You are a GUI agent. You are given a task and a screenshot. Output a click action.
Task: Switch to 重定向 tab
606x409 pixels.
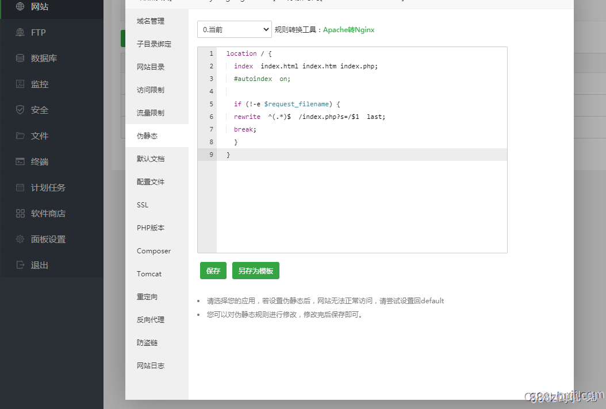(157, 296)
